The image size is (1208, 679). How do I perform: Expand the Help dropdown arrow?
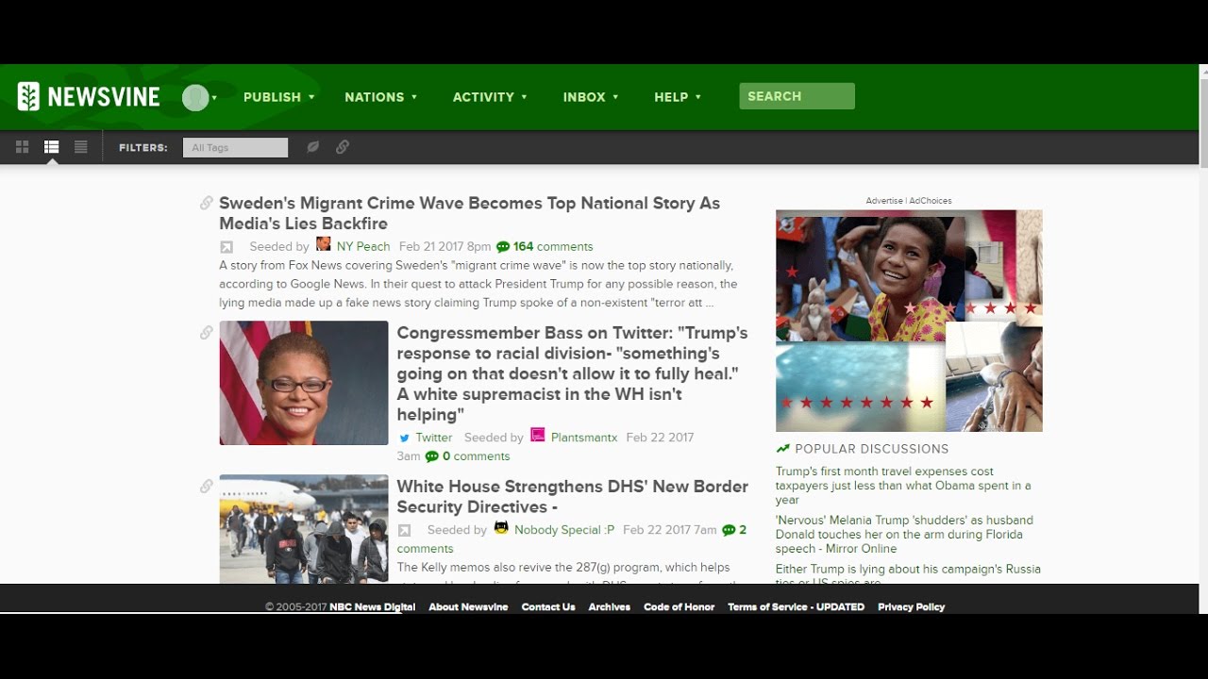(x=698, y=97)
